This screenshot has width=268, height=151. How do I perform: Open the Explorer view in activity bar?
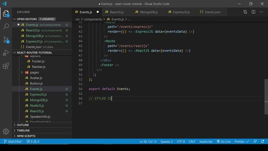[x=6, y=13]
